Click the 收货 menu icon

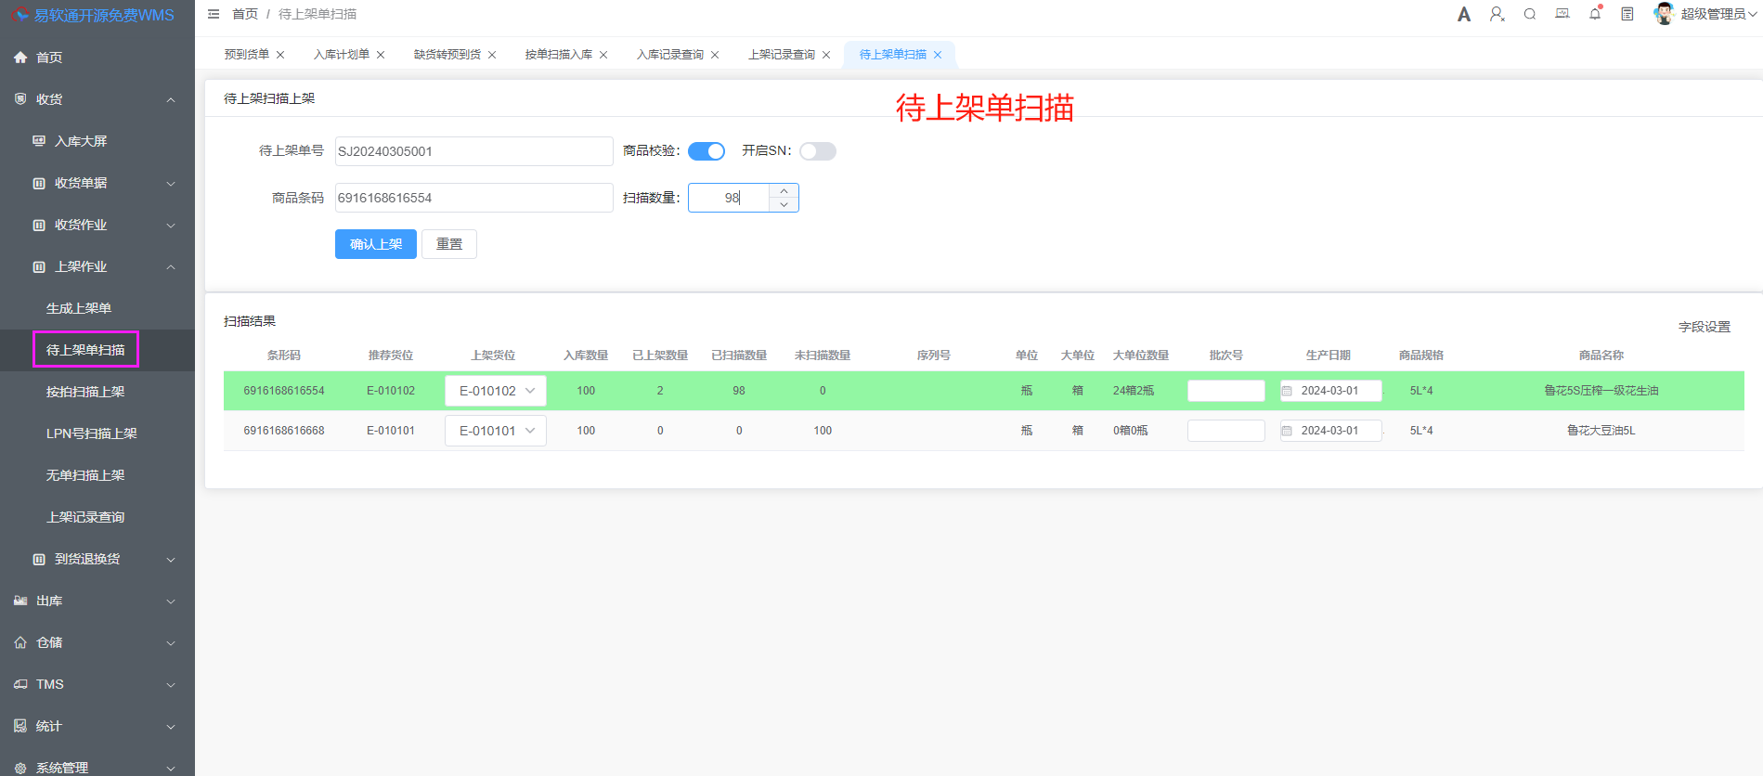pyautogui.click(x=20, y=99)
